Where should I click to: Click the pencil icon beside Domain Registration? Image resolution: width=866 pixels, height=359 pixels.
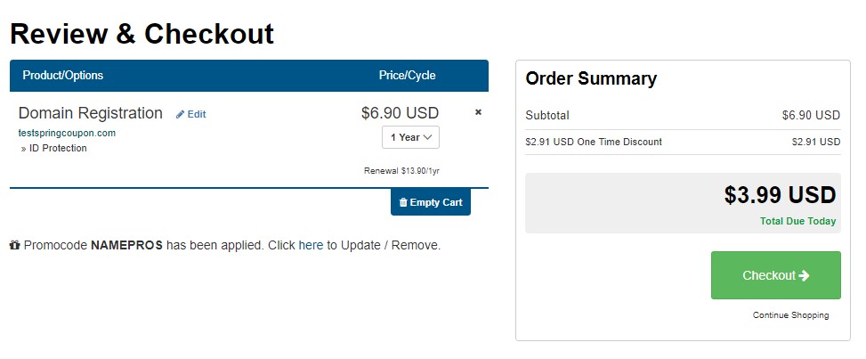pos(180,115)
